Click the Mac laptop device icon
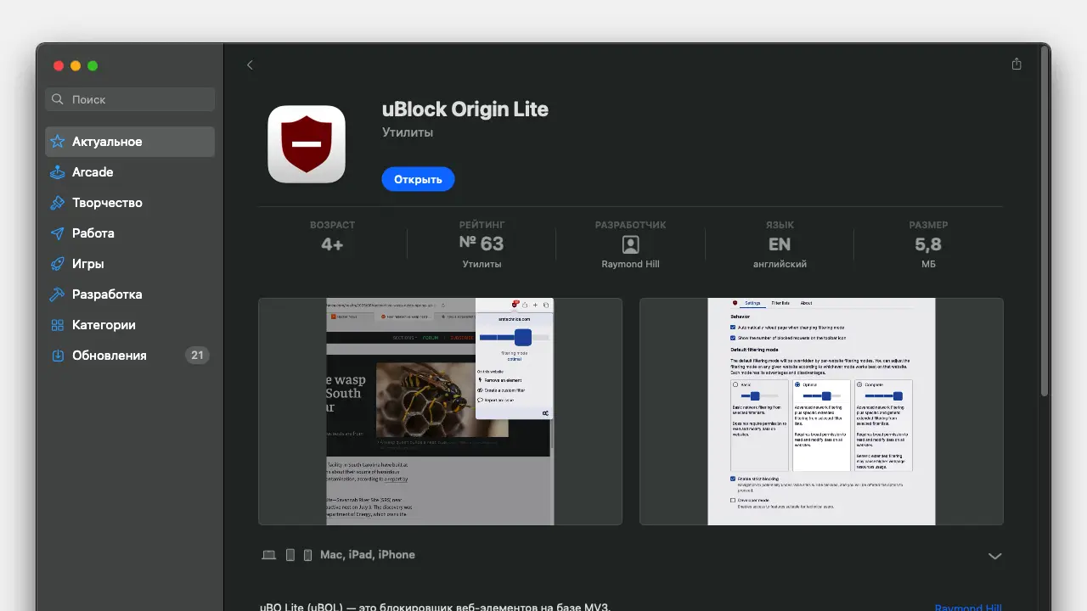The width and height of the screenshot is (1087, 611). pos(269,555)
